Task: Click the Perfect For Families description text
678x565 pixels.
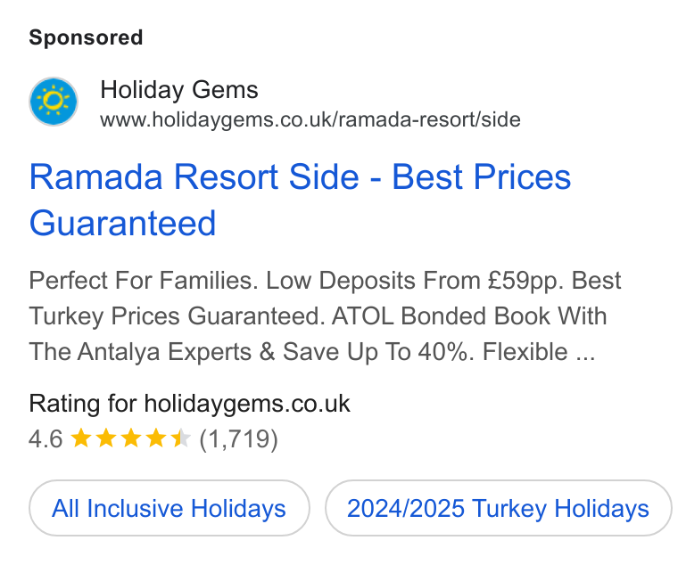Action: click(x=143, y=281)
